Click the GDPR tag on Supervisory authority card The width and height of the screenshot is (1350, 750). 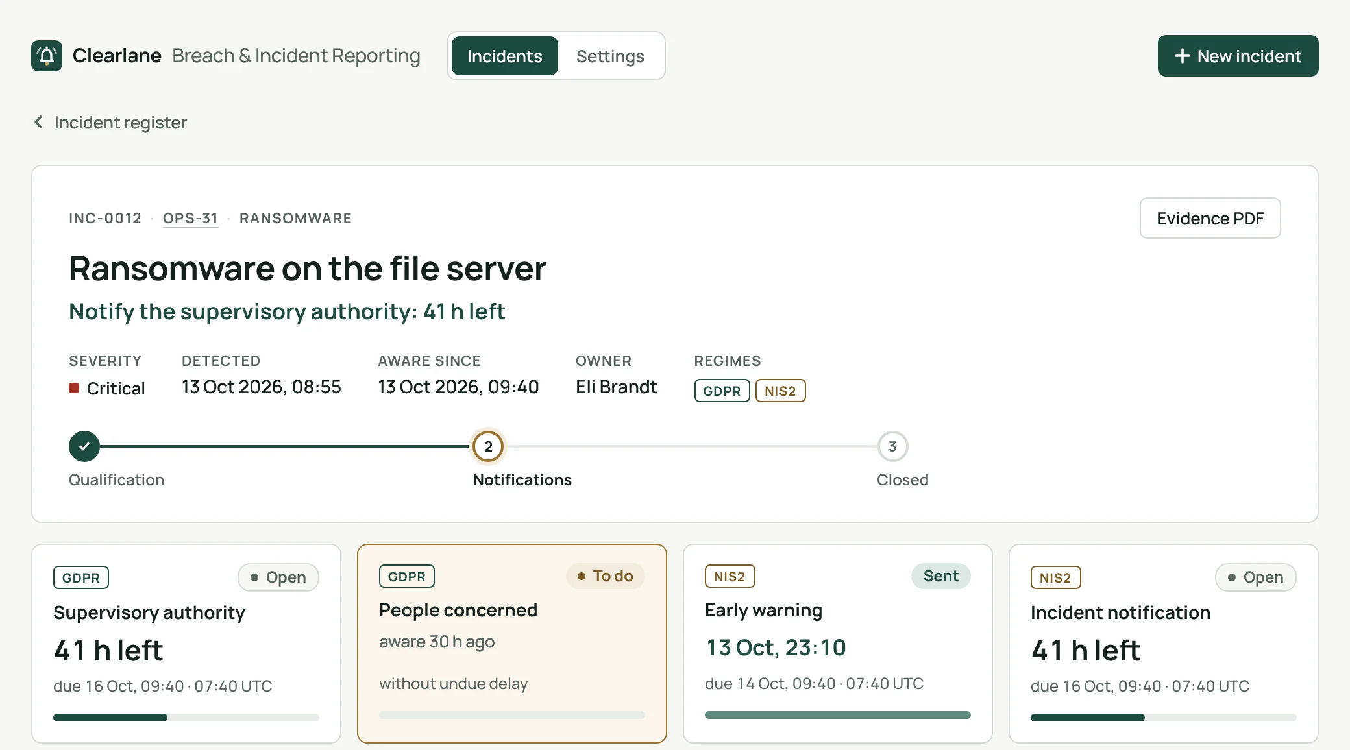[x=81, y=577]
